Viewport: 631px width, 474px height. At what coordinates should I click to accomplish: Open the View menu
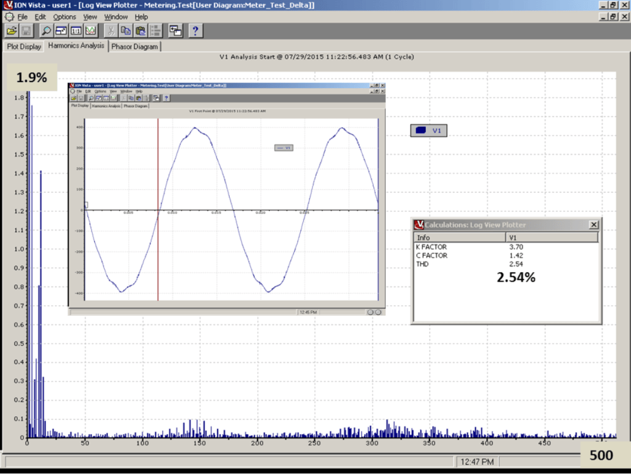pos(90,17)
